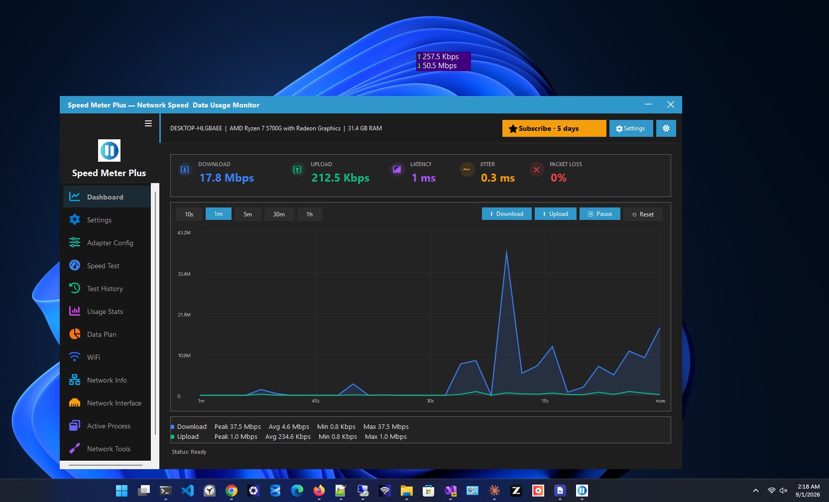The image size is (829, 502).
Task: Open Test History clock icon
Action: pyautogui.click(x=75, y=288)
